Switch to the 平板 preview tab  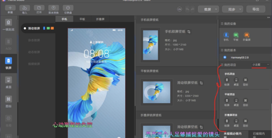point(82,19)
